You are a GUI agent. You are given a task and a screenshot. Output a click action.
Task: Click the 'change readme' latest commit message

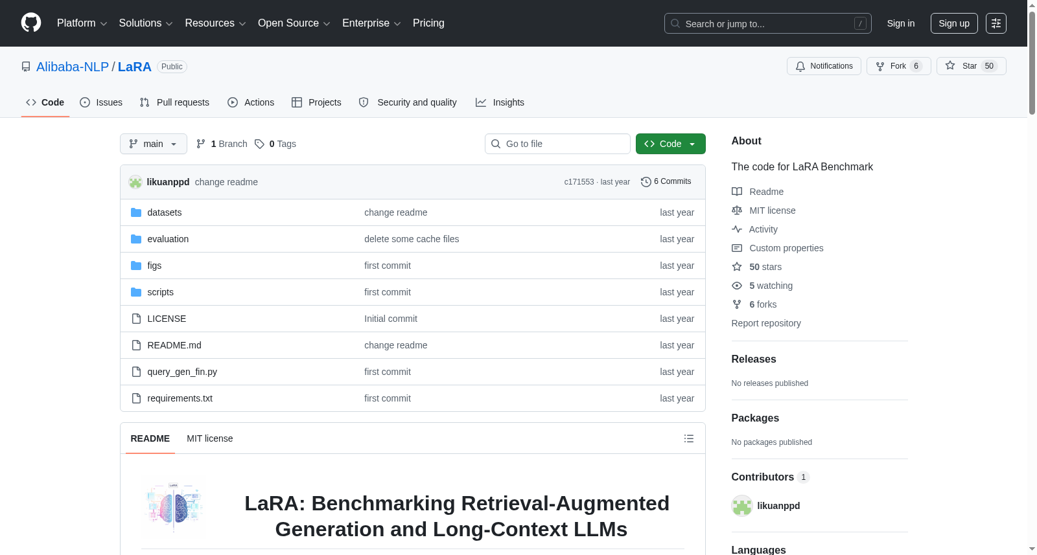226,182
